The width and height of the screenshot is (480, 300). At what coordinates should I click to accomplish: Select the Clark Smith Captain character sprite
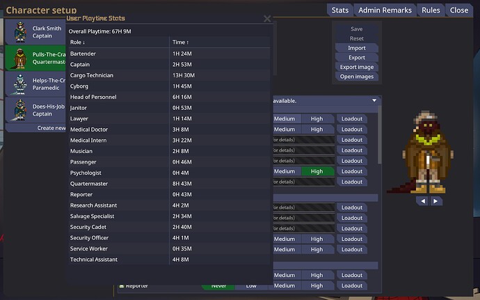point(18,31)
